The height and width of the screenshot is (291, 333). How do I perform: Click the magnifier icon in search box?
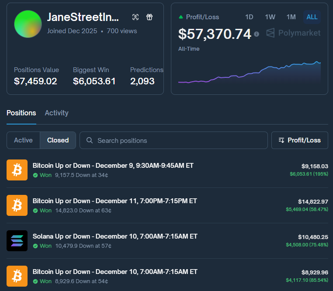coord(90,140)
